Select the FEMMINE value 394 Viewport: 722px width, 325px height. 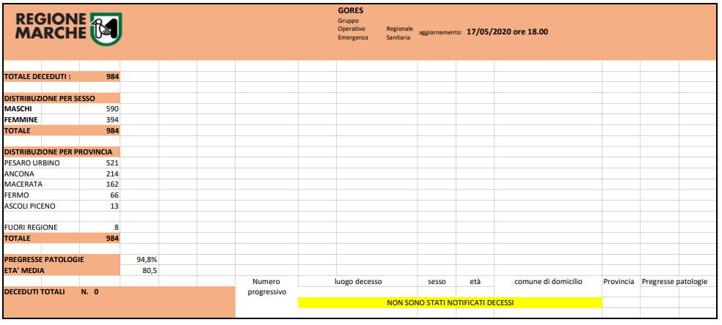click(112, 120)
